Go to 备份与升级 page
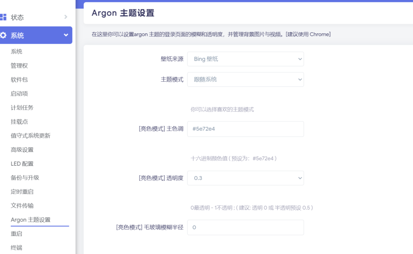Viewport: 413px width, 254px height. click(25, 178)
